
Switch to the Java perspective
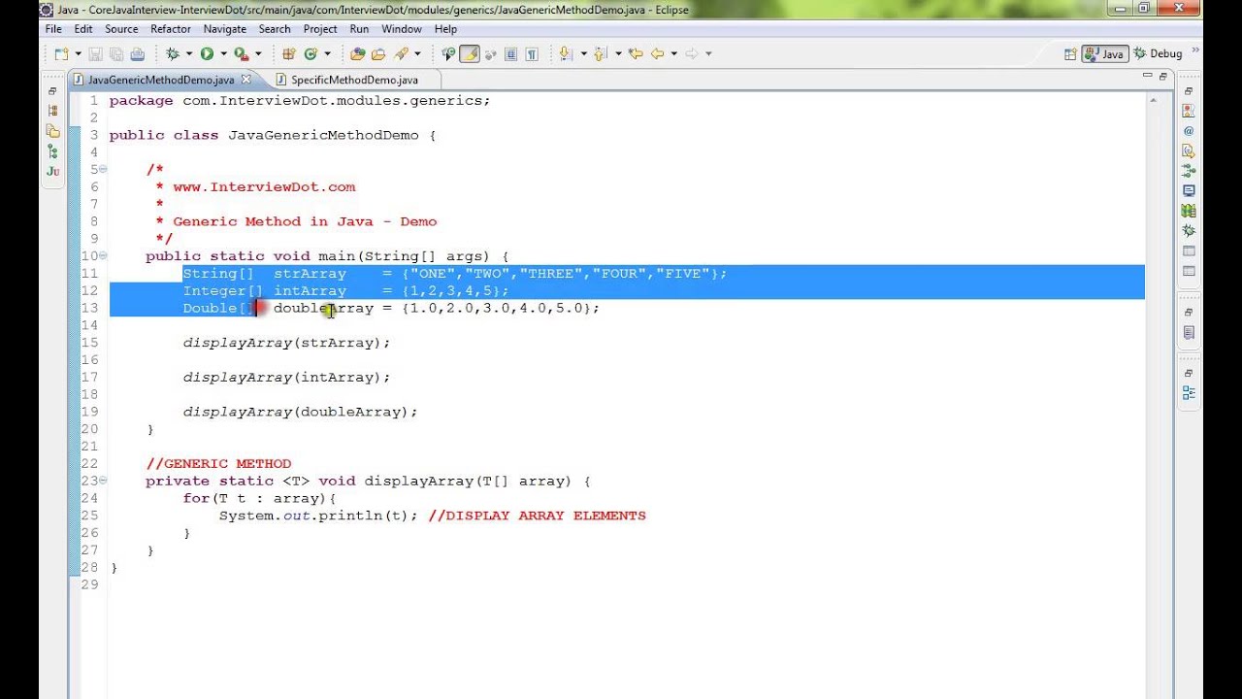(x=1104, y=54)
